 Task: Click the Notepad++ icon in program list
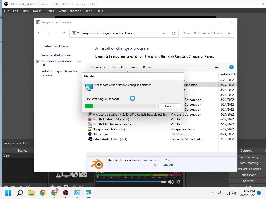90,129
